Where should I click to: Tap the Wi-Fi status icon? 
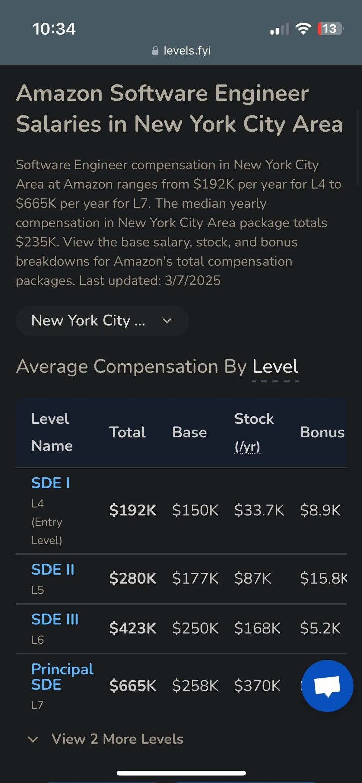coord(303,29)
